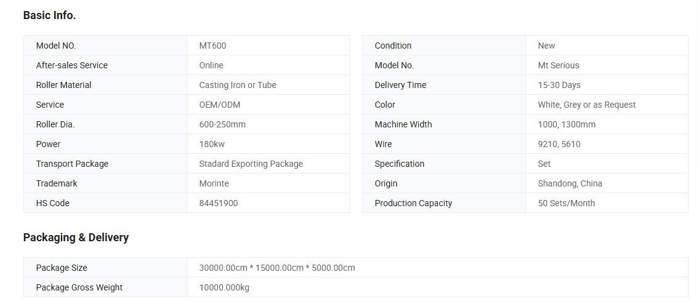Click the Stadard Exporting Package text
Viewport: 699px width, 304px height.
click(x=251, y=164)
